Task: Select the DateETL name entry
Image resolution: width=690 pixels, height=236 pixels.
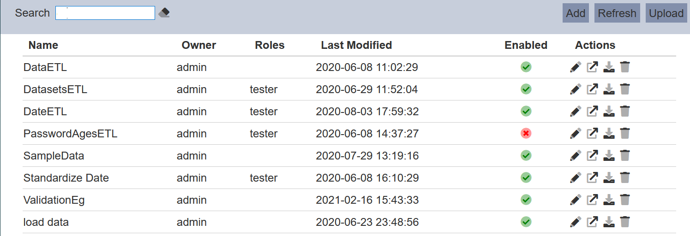Action: [x=45, y=112]
